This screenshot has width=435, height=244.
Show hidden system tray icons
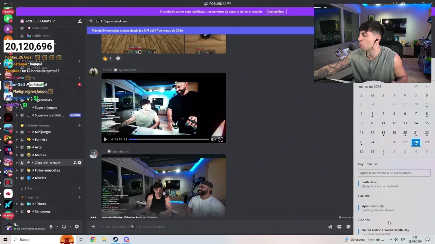click(x=390, y=240)
